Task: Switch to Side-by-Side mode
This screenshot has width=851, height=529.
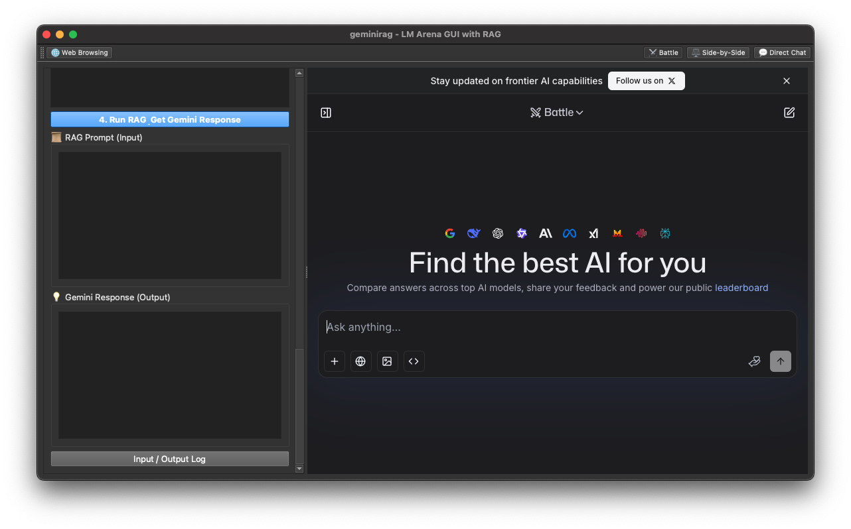Action: coord(718,52)
